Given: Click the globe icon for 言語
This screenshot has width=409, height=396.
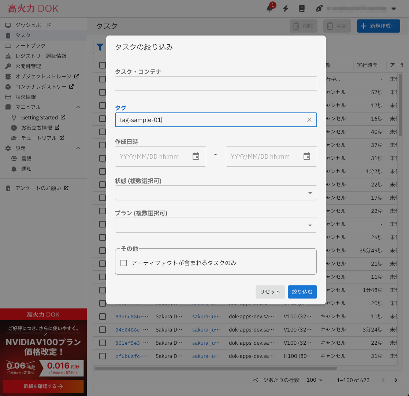Looking at the screenshot, I should (x=14, y=159).
